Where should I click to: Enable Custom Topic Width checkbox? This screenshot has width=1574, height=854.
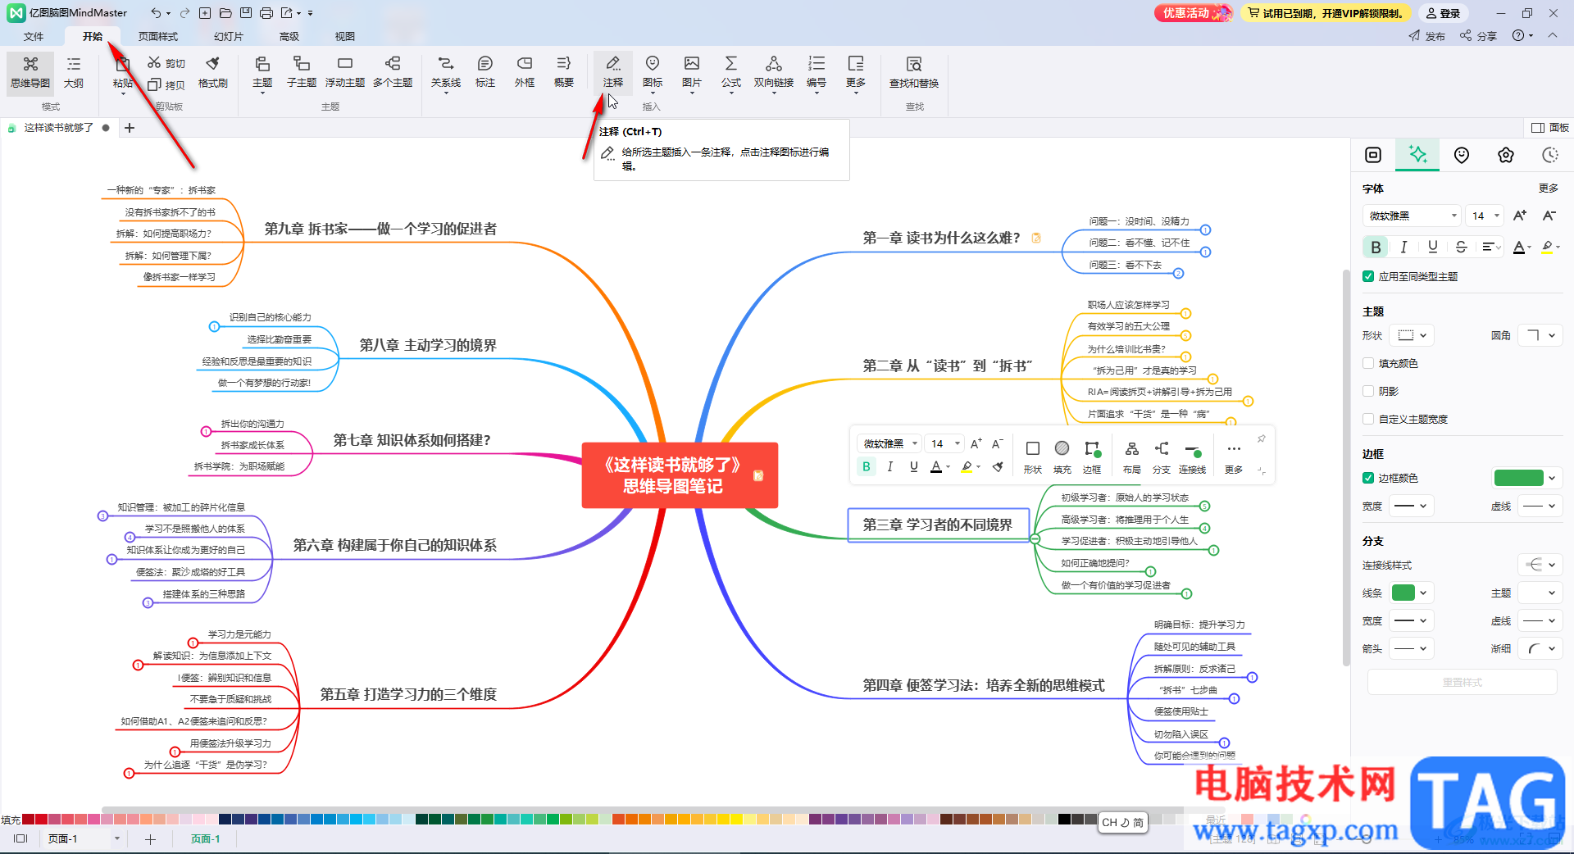pos(1368,419)
